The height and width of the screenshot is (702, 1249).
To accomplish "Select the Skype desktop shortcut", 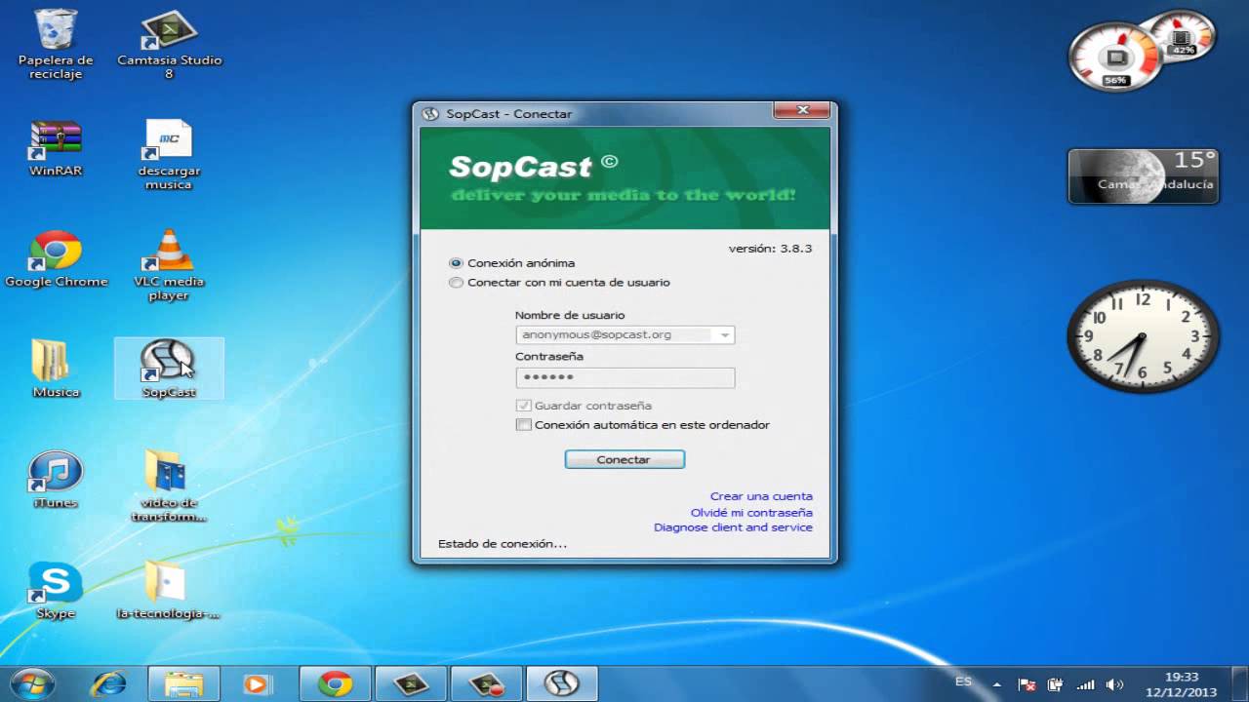I will click(56, 591).
